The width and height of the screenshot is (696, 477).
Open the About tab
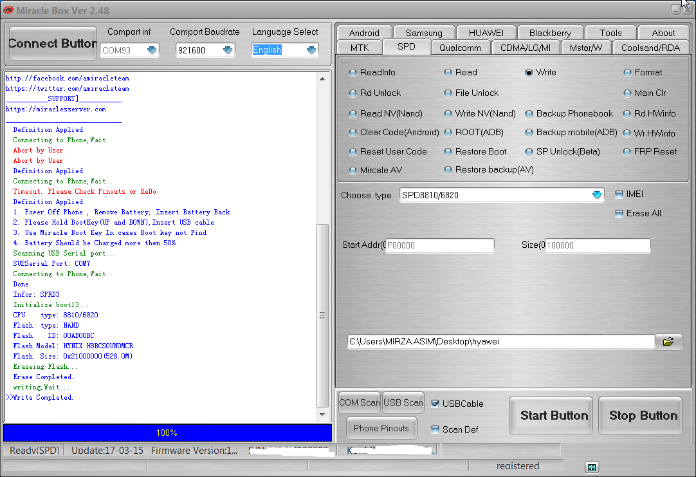click(x=663, y=33)
